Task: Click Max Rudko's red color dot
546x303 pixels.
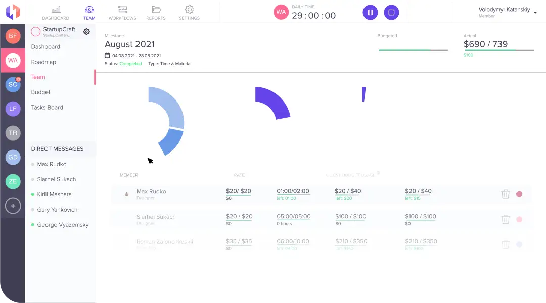Action: (x=519, y=194)
